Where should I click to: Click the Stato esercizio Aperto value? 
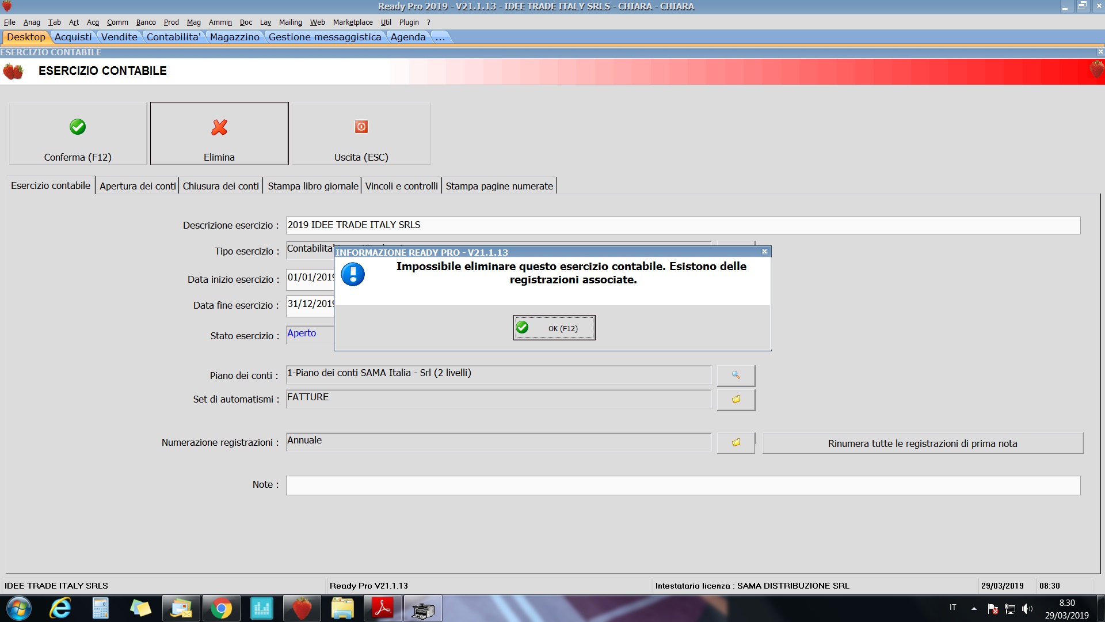302,333
